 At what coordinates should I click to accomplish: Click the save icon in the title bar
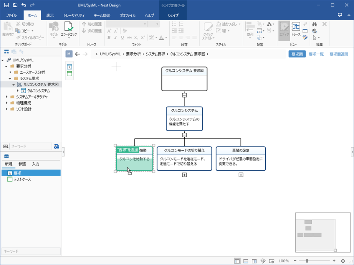tap(6, 5)
